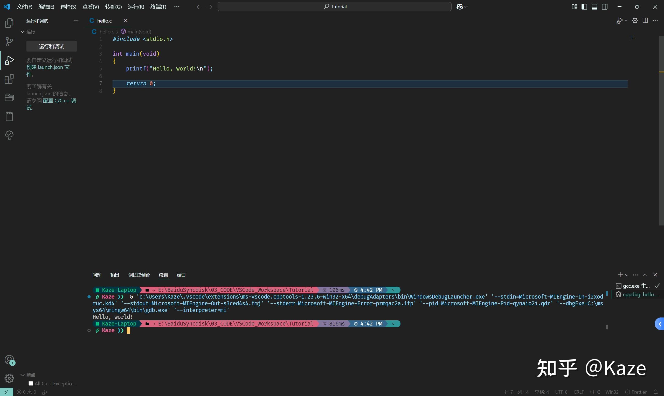
Task: Toggle the primary sidebar visibility icon
Action: 584,6
